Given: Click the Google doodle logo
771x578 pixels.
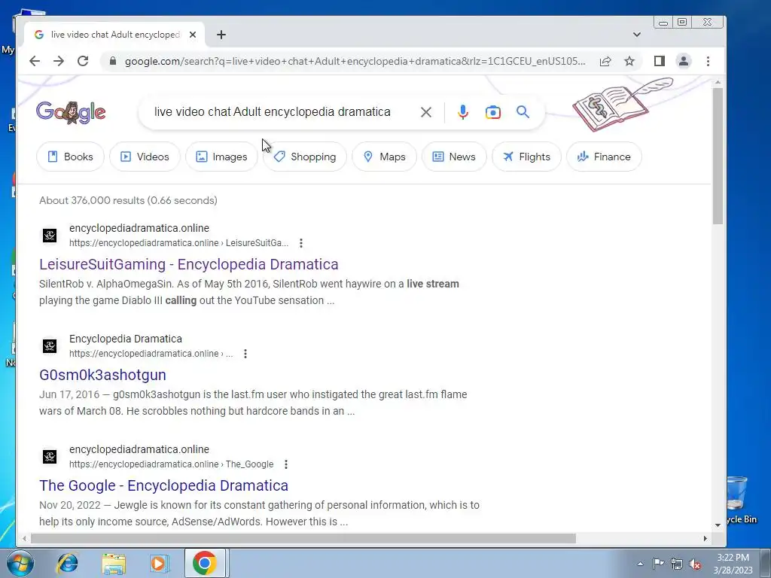Looking at the screenshot, I should click(71, 113).
